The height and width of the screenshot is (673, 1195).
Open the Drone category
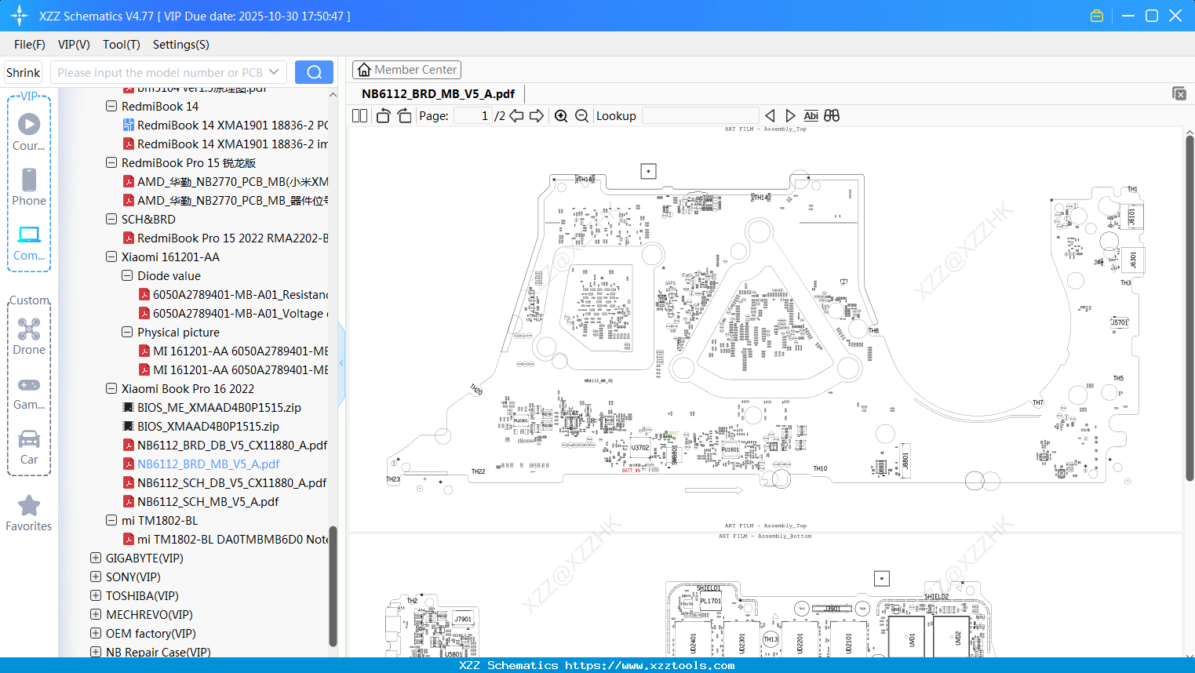click(29, 336)
